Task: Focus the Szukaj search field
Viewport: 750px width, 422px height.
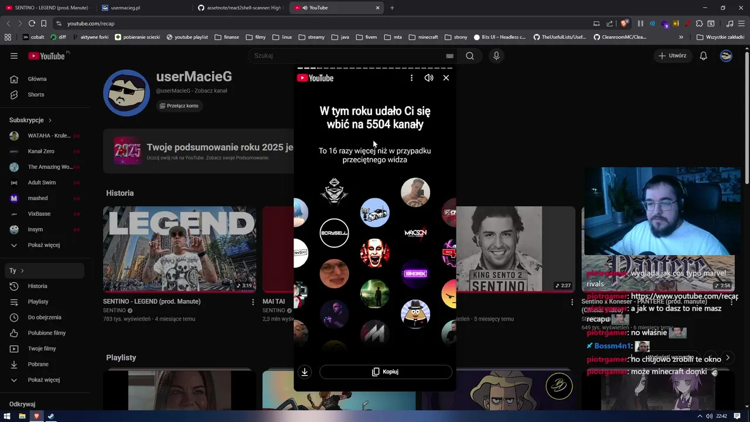Action: click(353, 56)
